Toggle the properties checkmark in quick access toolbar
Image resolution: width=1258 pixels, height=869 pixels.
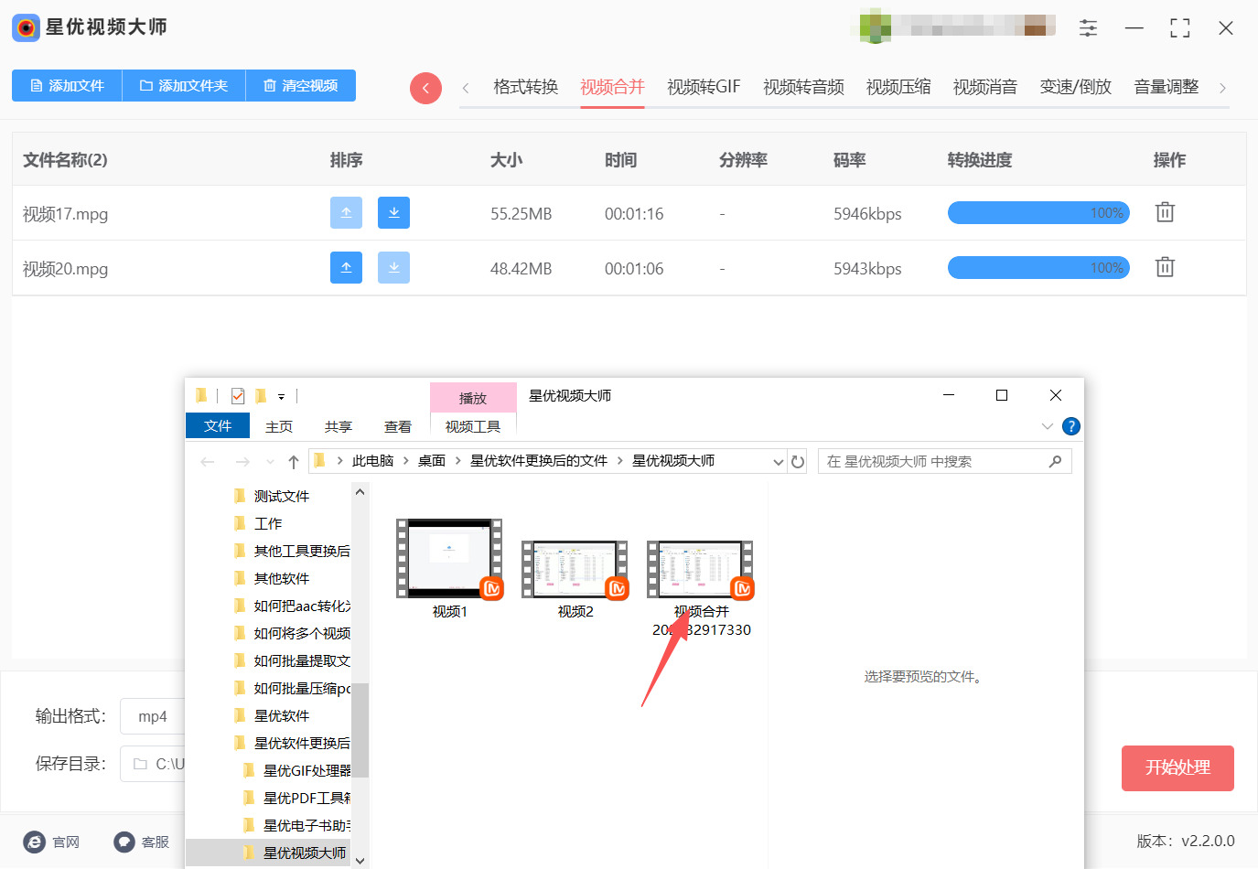[238, 396]
